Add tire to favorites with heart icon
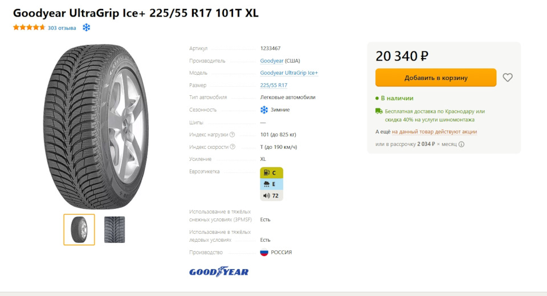The image size is (547, 296). pyautogui.click(x=508, y=78)
